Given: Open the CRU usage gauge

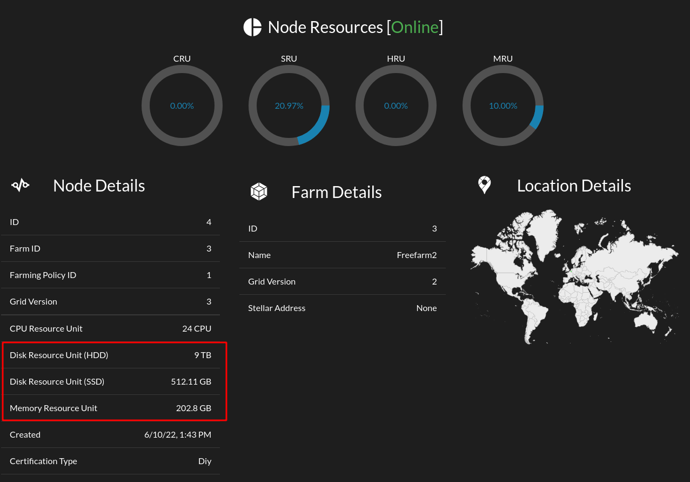Looking at the screenshot, I should (x=182, y=105).
